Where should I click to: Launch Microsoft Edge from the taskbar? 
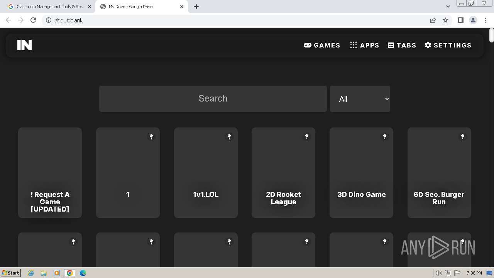click(x=83, y=273)
